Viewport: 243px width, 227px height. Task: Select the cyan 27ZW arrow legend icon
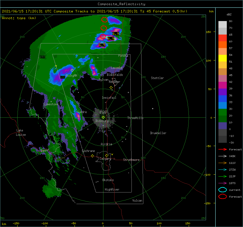[222, 170]
